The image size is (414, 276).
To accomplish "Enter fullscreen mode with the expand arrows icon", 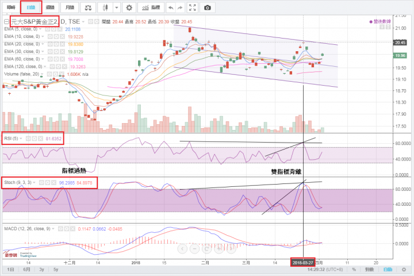I will (192, 8).
